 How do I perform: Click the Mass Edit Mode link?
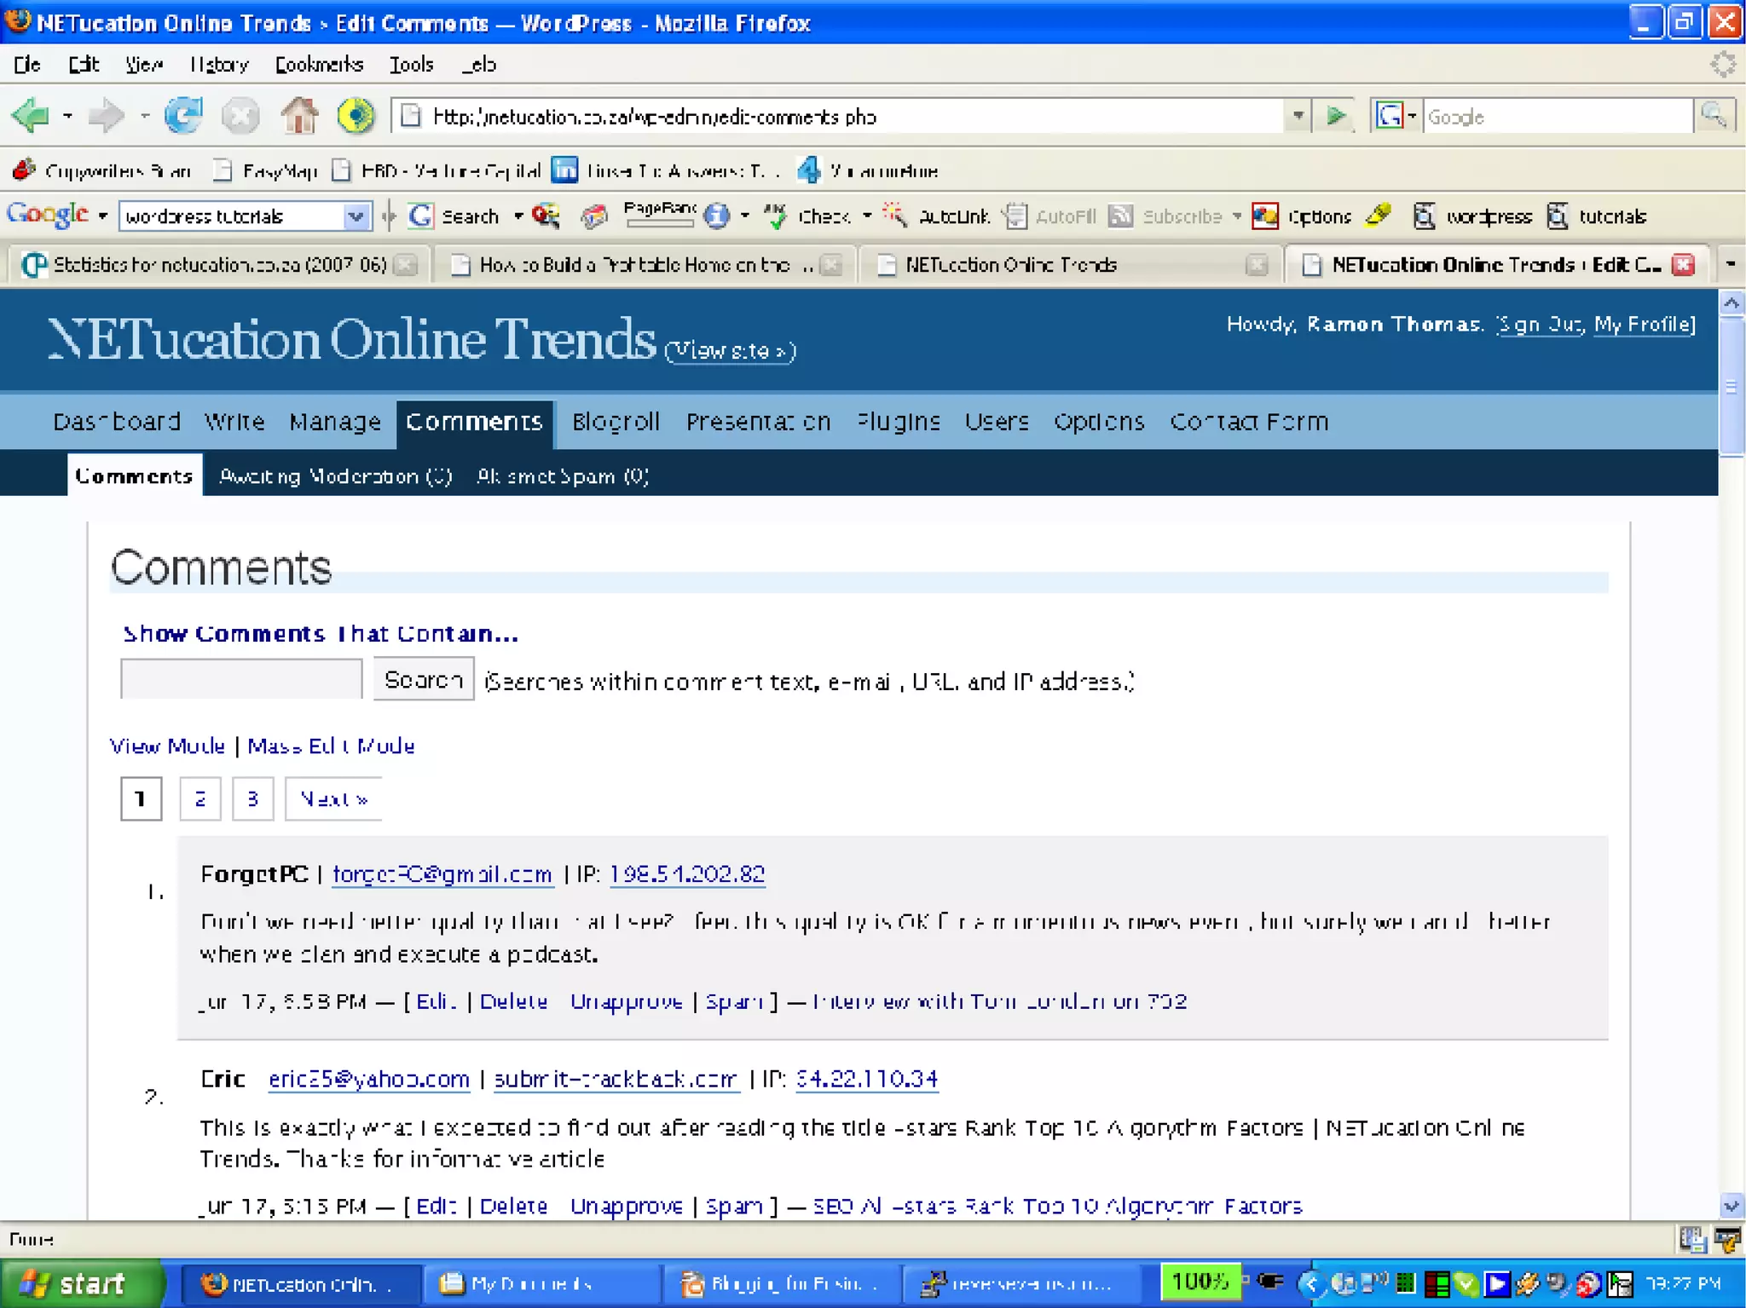coord(331,746)
